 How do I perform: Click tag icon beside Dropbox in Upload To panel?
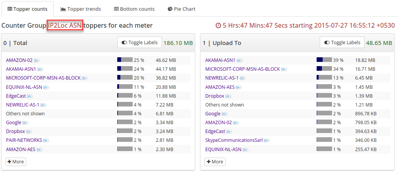pyautogui.click(x=229, y=96)
